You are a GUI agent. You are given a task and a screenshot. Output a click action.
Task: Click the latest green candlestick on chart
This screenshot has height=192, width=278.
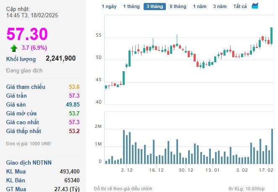(x=271, y=36)
